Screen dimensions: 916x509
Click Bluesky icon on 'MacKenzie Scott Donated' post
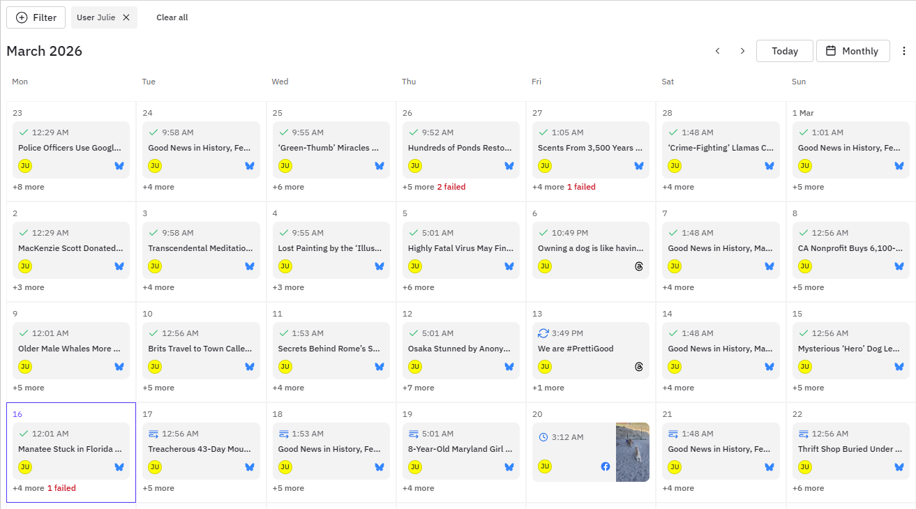click(119, 266)
